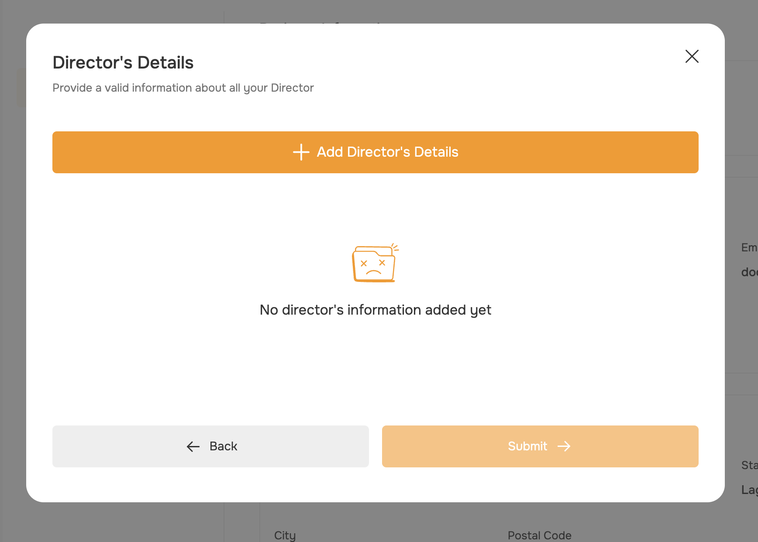Click the sad folder empty-state icon

[x=375, y=263]
